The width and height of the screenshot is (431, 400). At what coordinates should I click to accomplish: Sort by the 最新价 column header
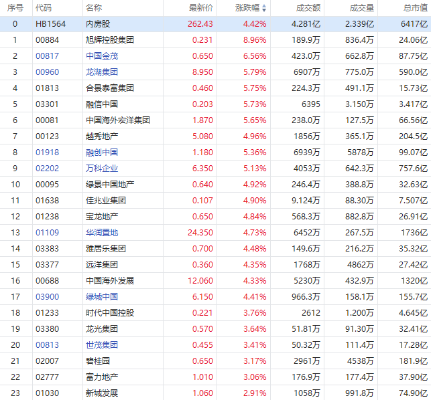201,8
